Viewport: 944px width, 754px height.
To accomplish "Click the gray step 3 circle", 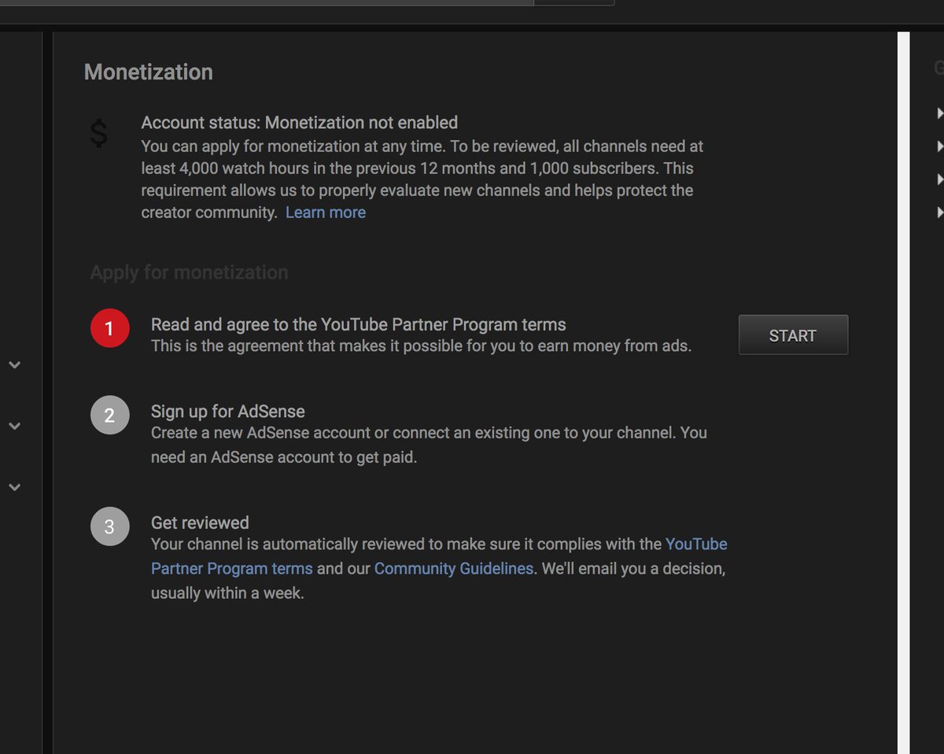I will tap(109, 527).
